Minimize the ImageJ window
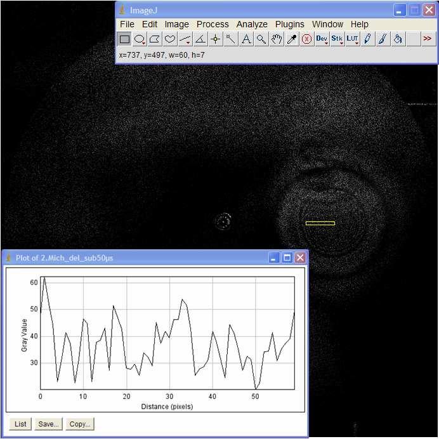439x439 pixels. (x=399, y=11)
